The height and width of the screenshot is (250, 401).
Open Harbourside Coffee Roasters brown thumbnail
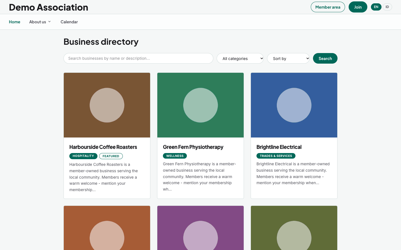[x=107, y=105]
